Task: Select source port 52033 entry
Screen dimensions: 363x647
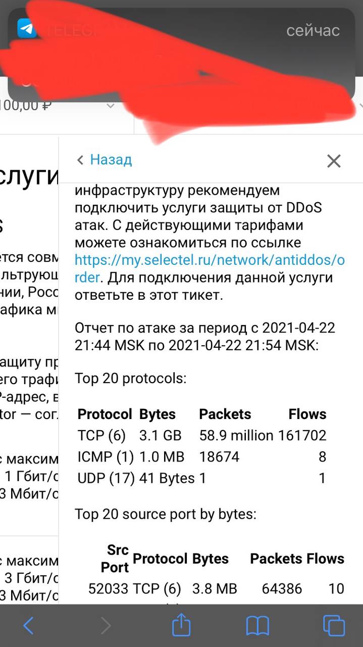Action: [x=108, y=588]
